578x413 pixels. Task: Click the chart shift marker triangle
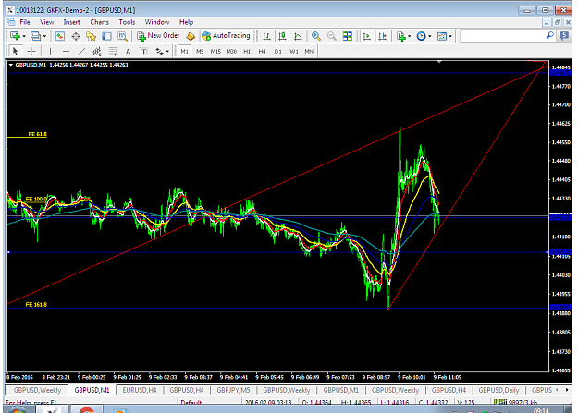point(439,62)
